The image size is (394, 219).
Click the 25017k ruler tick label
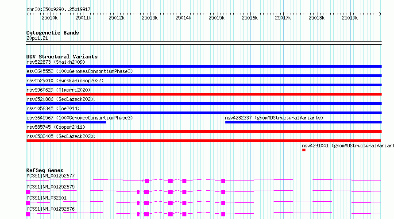(283, 18)
